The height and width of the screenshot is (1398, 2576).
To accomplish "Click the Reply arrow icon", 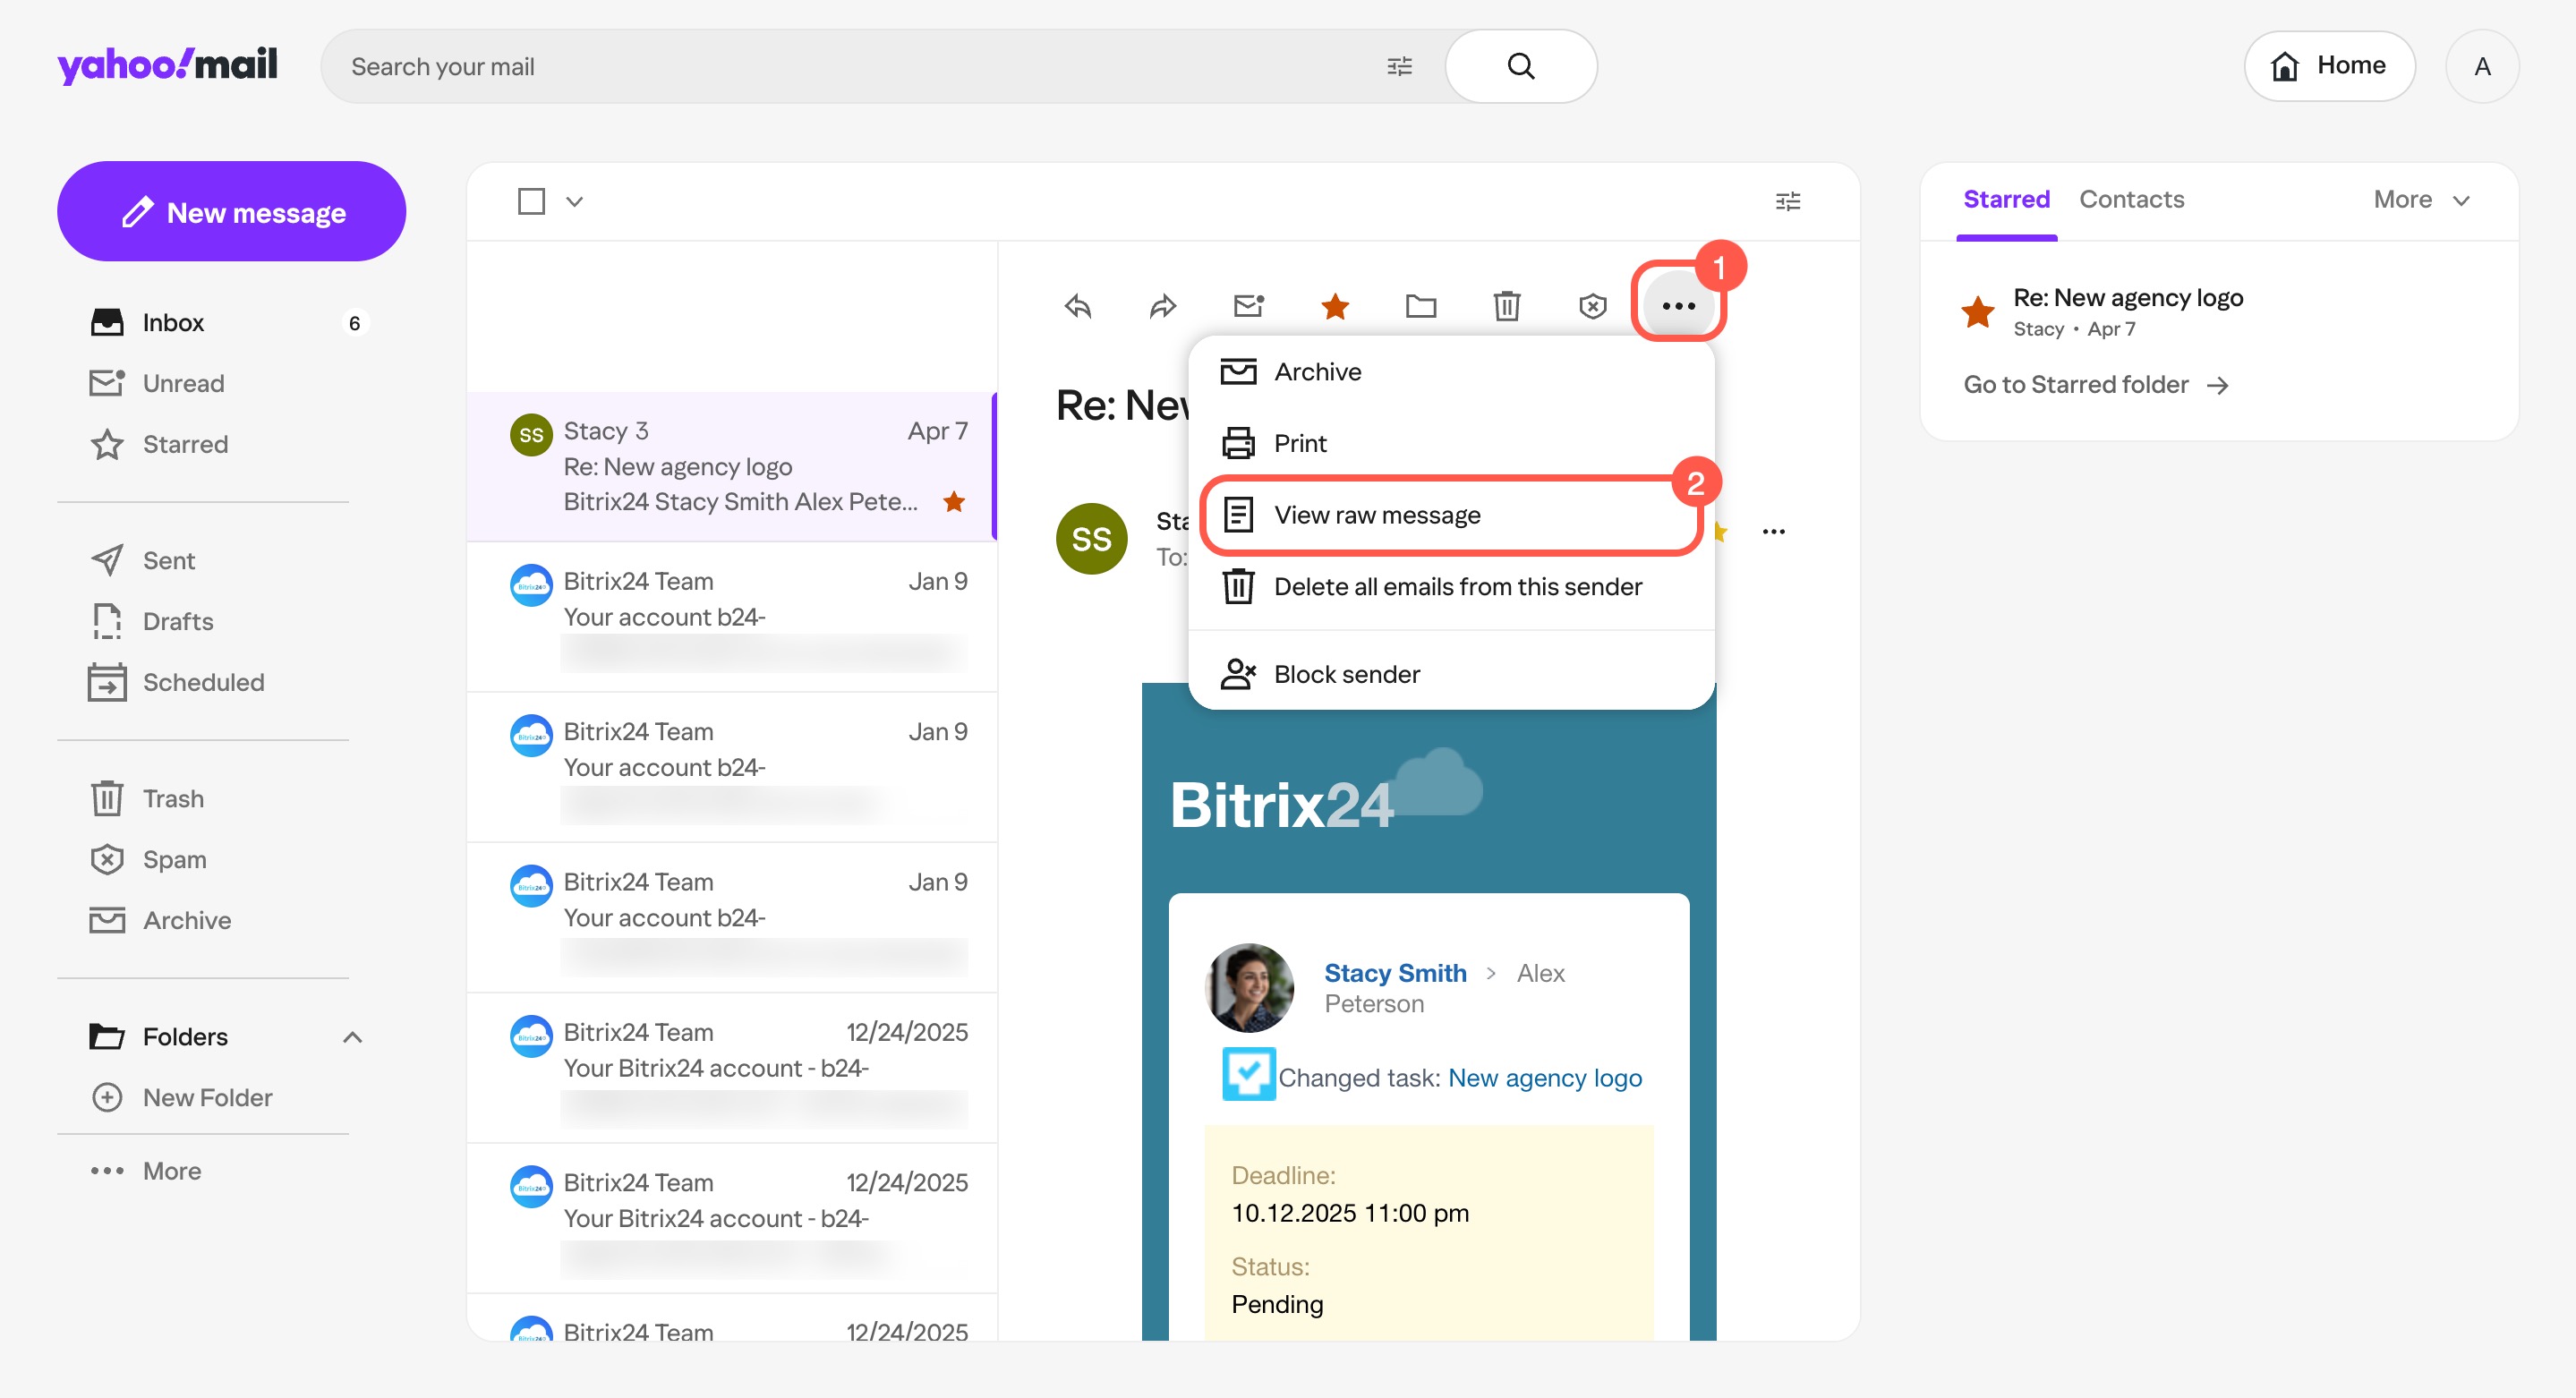I will tap(1077, 306).
